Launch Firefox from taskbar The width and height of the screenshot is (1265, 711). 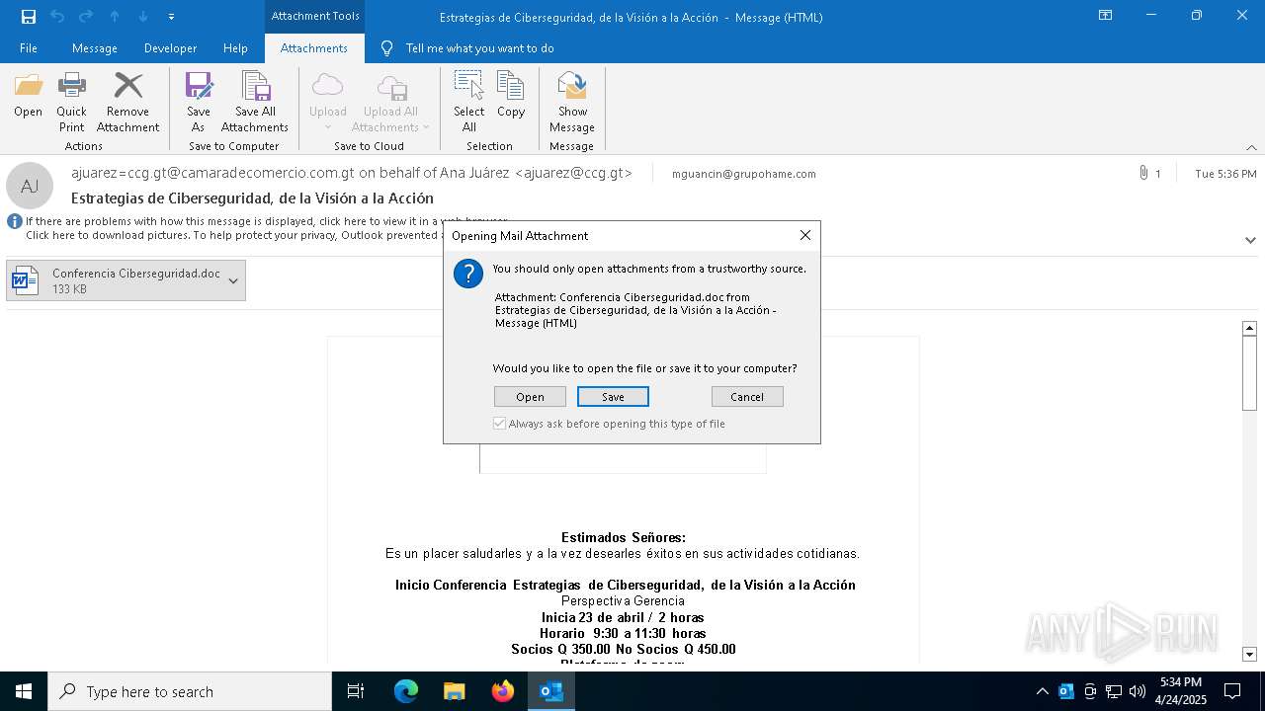503,691
